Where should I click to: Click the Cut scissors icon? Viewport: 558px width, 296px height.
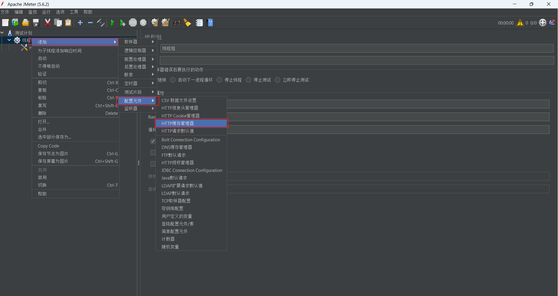click(x=47, y=22)
